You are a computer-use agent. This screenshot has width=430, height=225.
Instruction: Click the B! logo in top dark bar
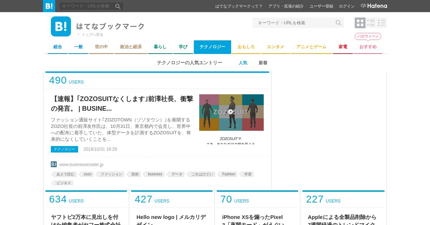(49, 6)
